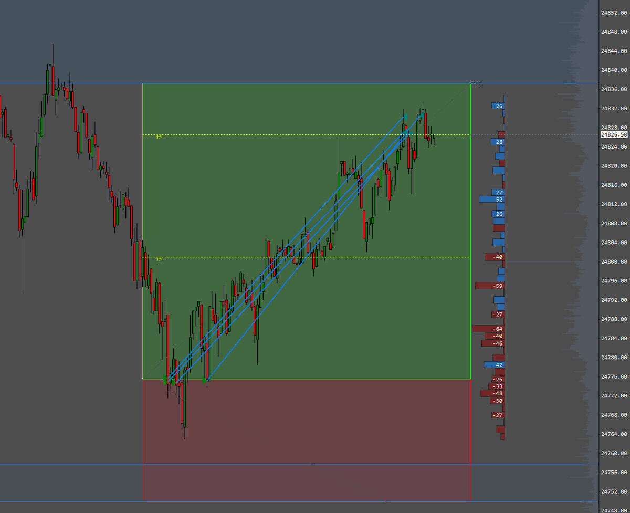This screenshot has width=630, height=513.
Task: Click the 24844.00 price level label
Action: 615,51
